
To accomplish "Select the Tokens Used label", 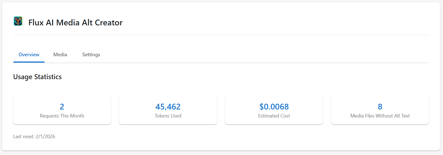I will click(168, 116).
